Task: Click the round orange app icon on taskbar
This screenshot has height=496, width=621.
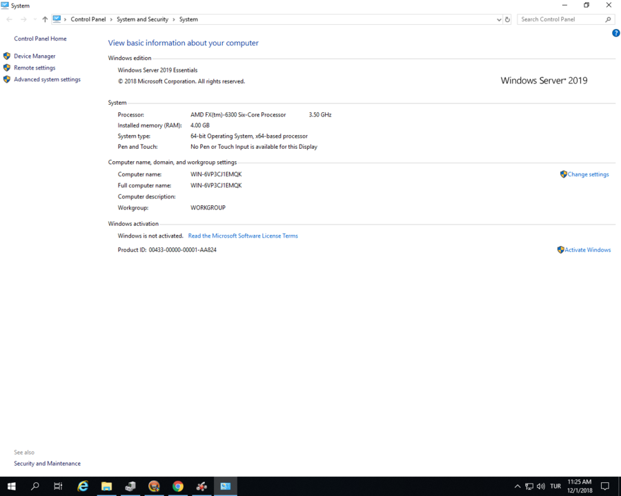Action: 154,486
